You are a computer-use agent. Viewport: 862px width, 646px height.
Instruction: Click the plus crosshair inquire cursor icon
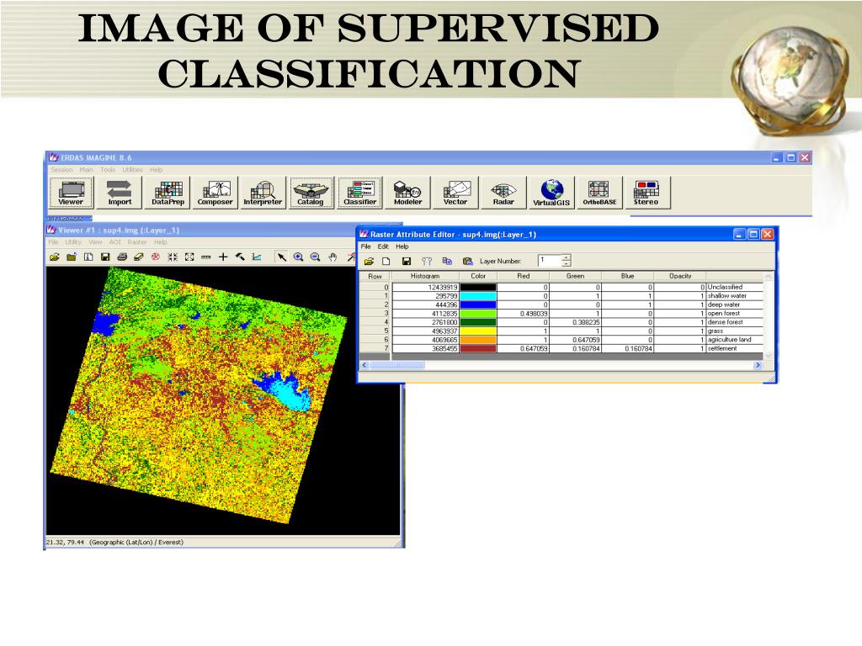click(x=222, y=257)
